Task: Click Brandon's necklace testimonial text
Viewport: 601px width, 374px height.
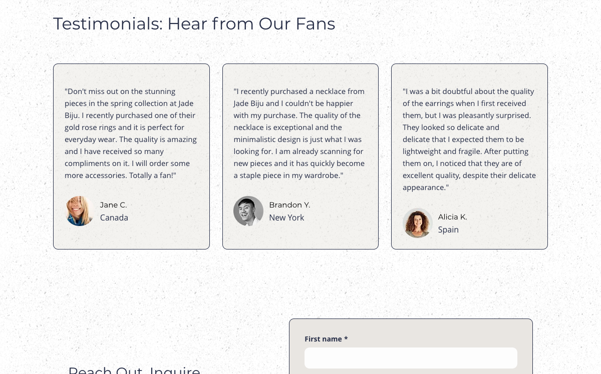Action: [x=299, y=133]
